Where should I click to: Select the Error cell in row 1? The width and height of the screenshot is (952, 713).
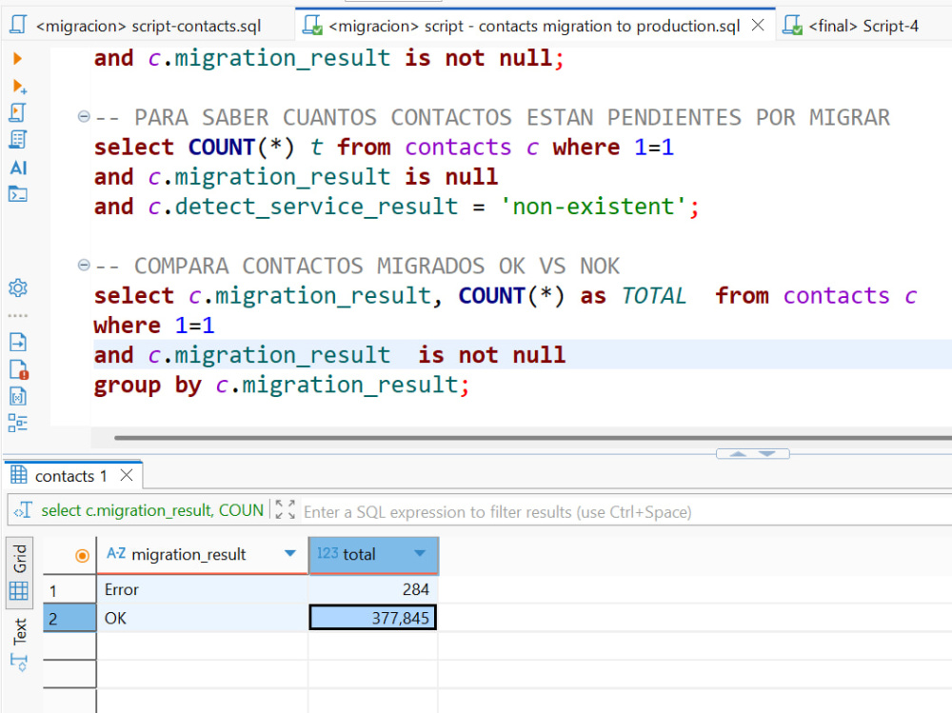coord(202,589)
